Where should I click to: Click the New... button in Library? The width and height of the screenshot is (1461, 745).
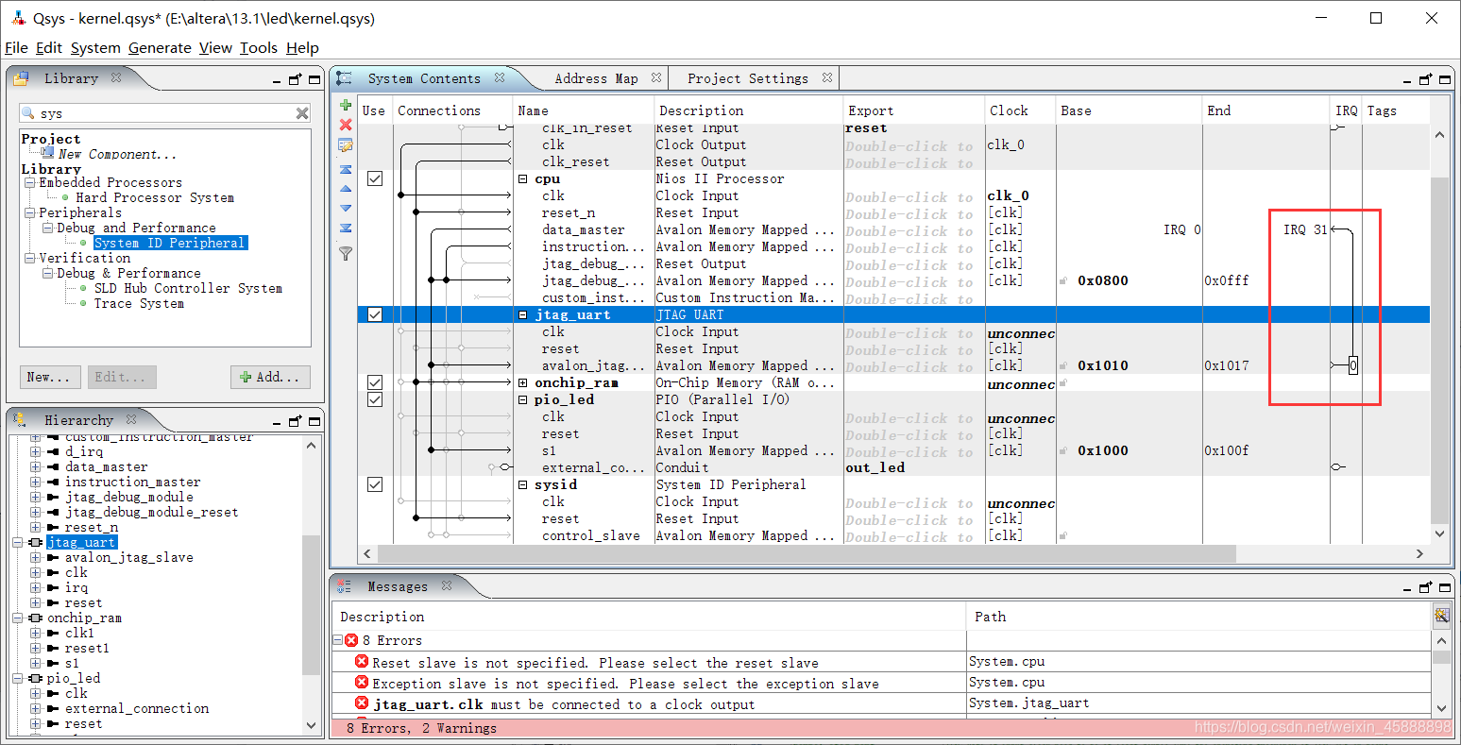(50, 377)
